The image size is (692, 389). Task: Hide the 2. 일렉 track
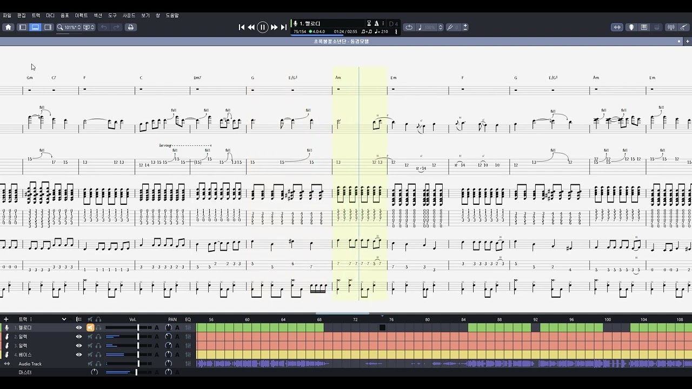[x=79, y=337]
